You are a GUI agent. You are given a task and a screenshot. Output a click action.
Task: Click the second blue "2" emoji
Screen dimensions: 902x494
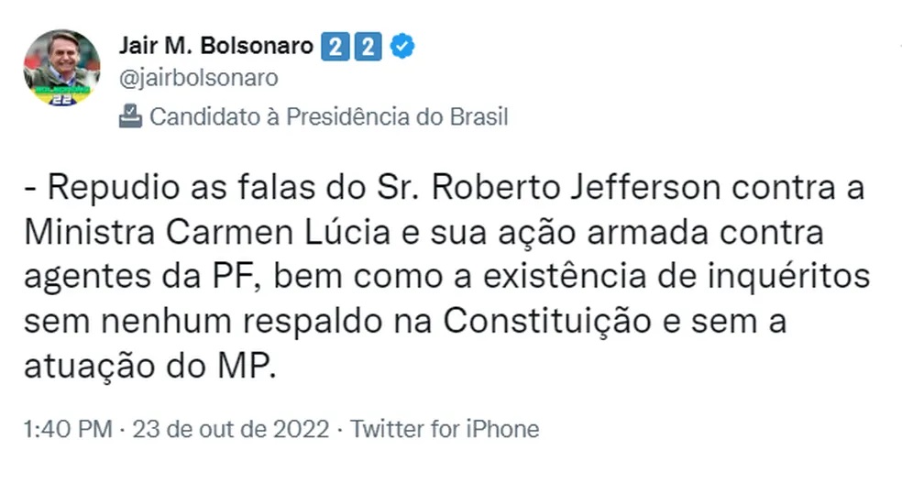coord(368,46)
